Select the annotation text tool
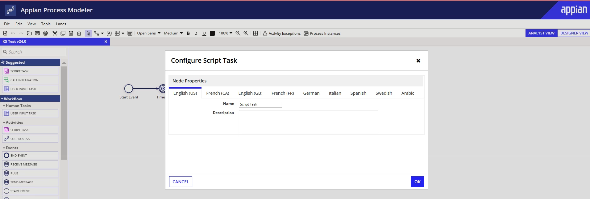 coord(109,33)
